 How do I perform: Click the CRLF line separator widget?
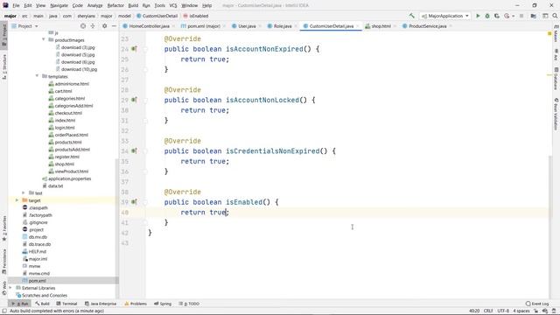coord(488,311)
